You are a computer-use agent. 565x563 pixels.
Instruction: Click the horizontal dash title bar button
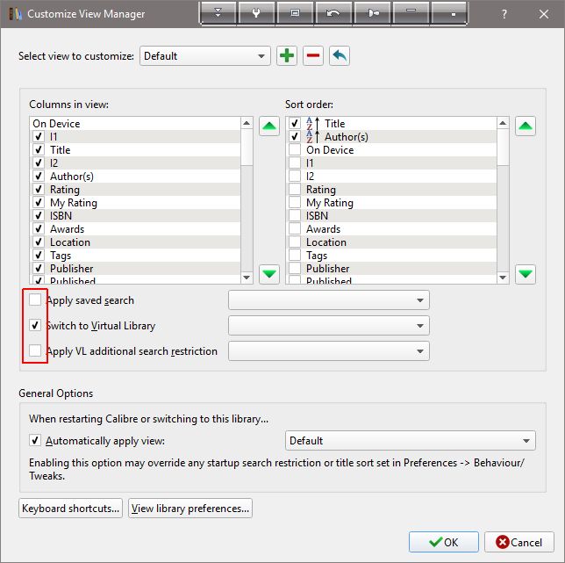click(x=411, y=13)
